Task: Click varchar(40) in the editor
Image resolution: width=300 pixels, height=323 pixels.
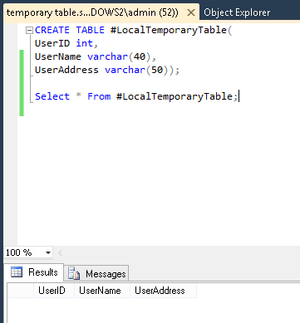Action: (x=119, y=56)
